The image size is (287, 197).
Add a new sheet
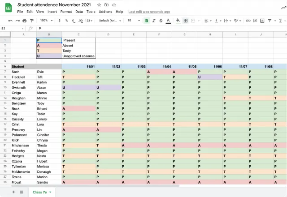(13, 192)
